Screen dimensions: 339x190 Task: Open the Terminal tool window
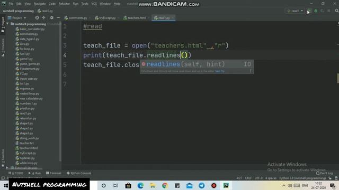click(53, 173)
